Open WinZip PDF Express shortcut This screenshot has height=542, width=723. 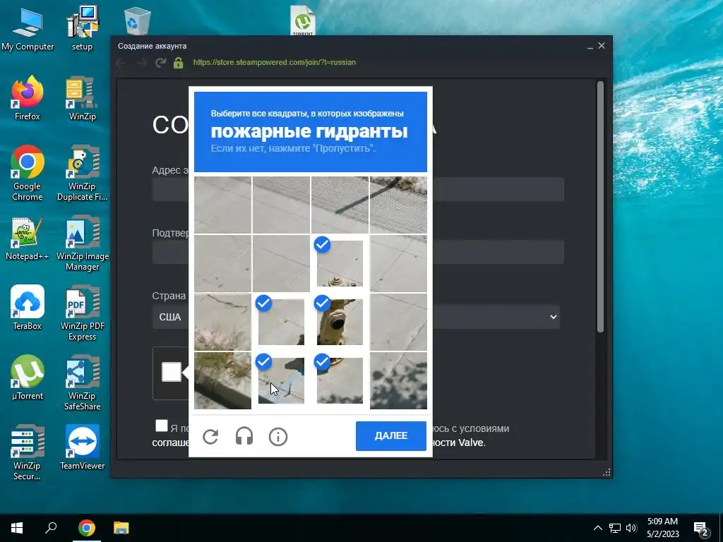coord(82,313)
